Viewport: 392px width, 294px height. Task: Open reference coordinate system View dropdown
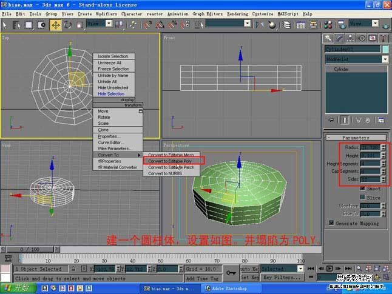click(x=109, y=24)
